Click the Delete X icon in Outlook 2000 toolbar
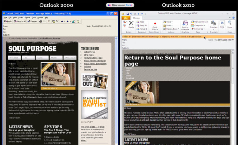The image size is (238, 145). click(x=57, y=21)
